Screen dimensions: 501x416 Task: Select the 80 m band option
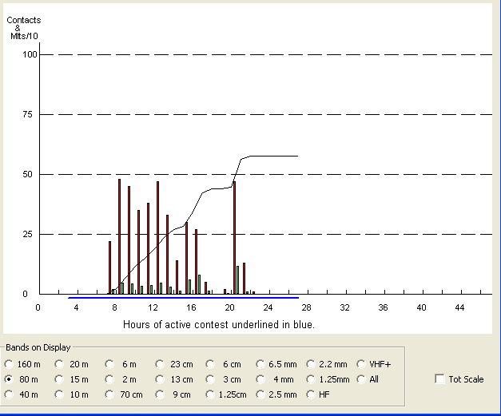(x=10, y=379)
